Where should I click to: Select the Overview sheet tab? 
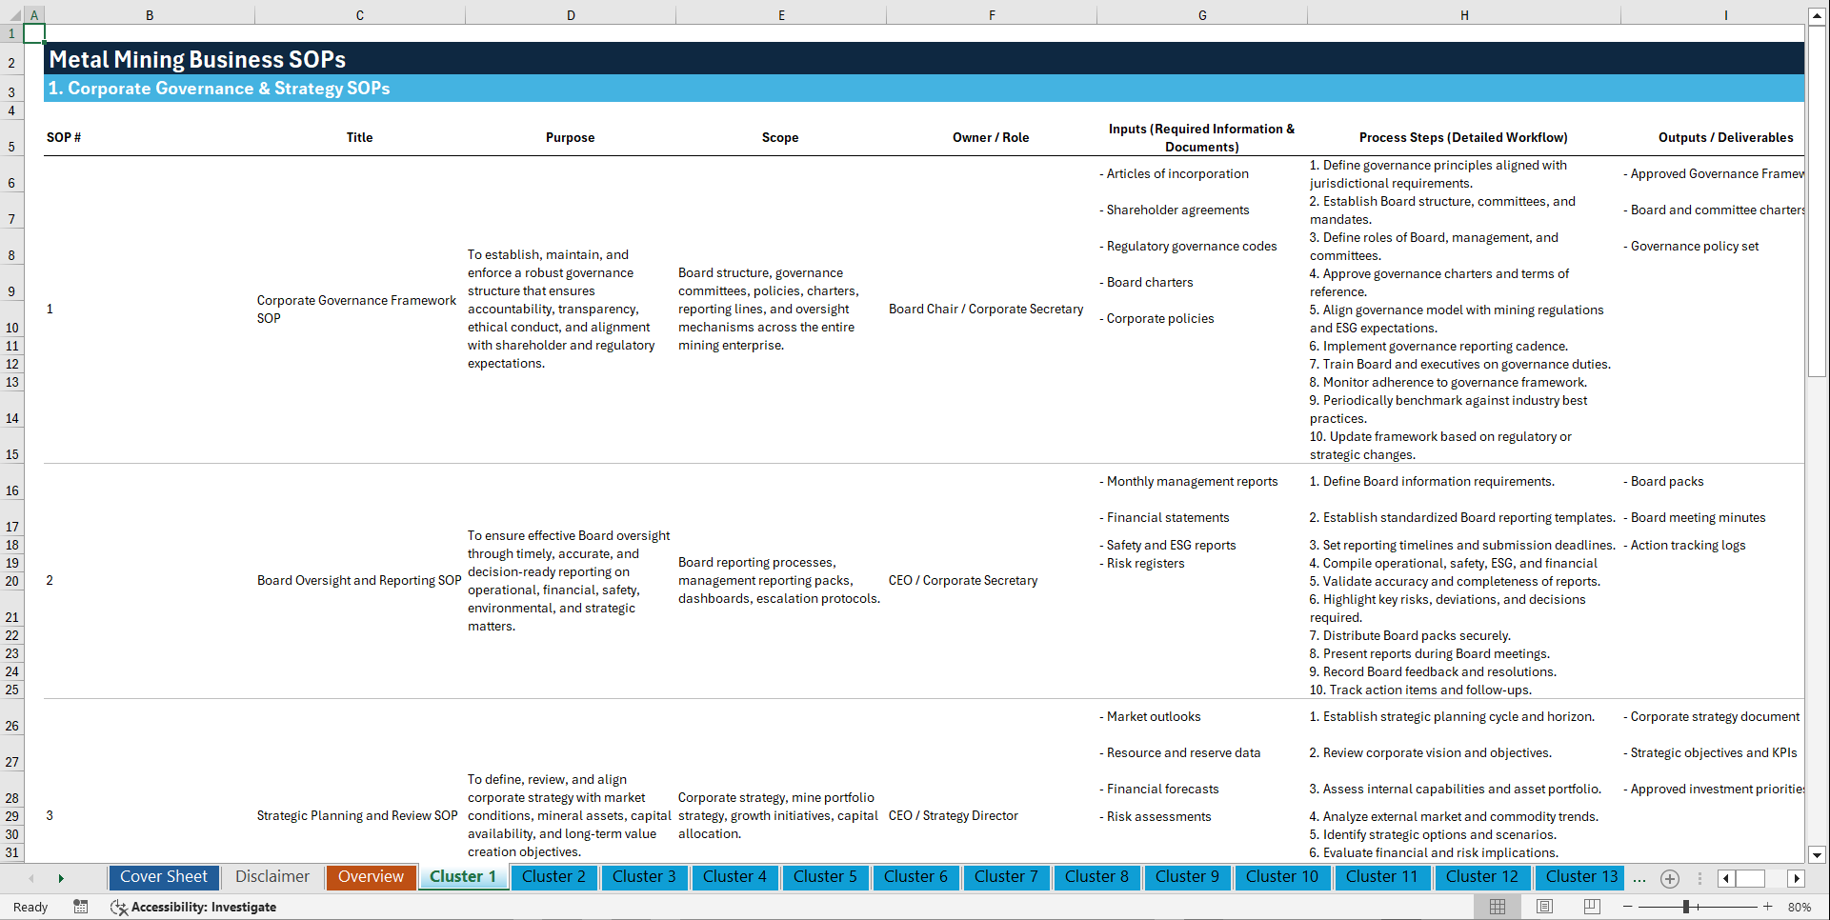tap(371, 877)
